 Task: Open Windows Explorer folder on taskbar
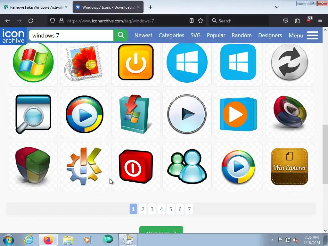(x=68, y=240)
